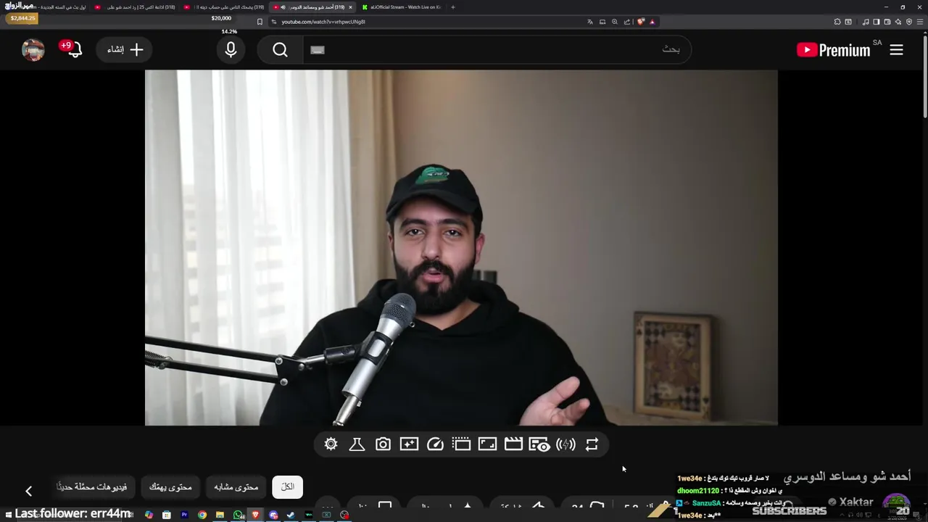Bookmark this page icon
This screenshot has height=522, width=928.
pos(260,22)
